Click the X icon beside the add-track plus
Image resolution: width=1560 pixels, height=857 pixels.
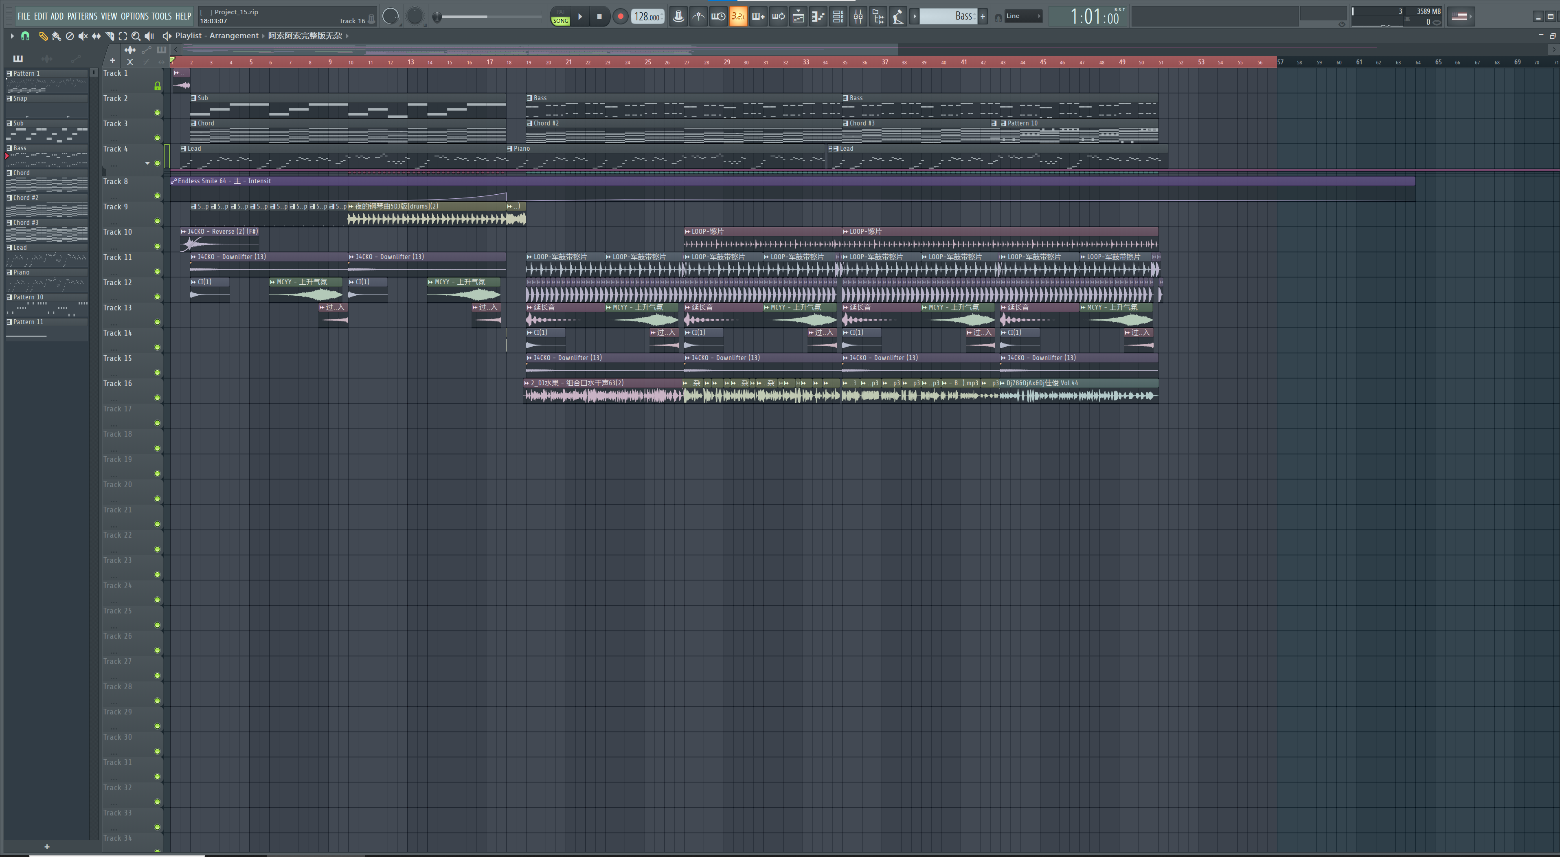click(129, 62)
